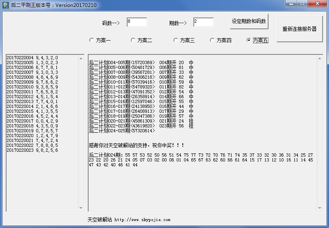Click the app icon in the title bar

click(x=6, y=5)
